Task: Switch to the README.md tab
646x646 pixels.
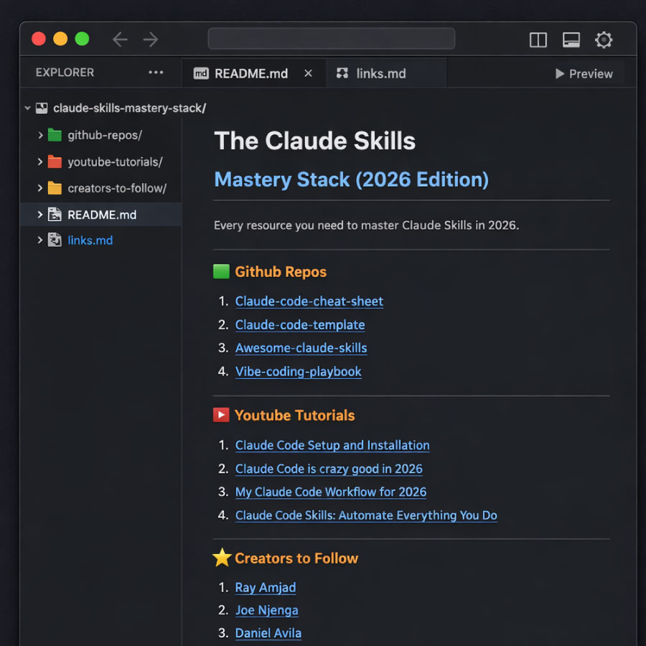Action: pos(254,73)
